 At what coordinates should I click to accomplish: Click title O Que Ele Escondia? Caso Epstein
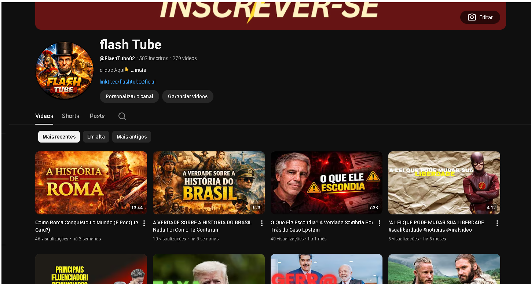[x=322, y=226]
